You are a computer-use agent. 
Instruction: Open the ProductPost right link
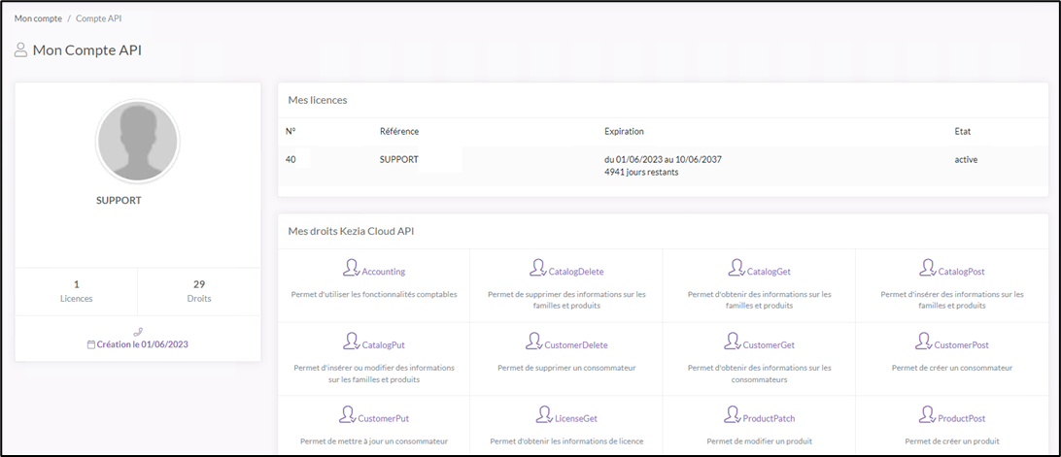[x=961, y=418]
